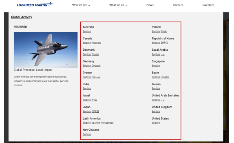The height and width of the screenshot is (143, 234).
Task: Open Singapore English site
Action: [x=156, y=65]
